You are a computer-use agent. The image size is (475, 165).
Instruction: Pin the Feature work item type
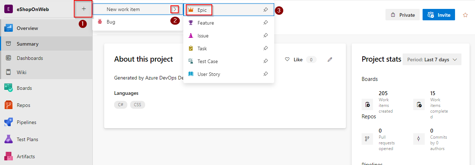pos(266,23)
